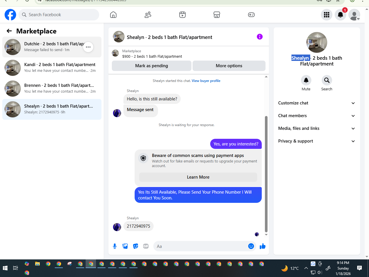Viewport: 369px width, 277px height.
Task: Click the voice clip microphone icon
Action: click(115, 246)
